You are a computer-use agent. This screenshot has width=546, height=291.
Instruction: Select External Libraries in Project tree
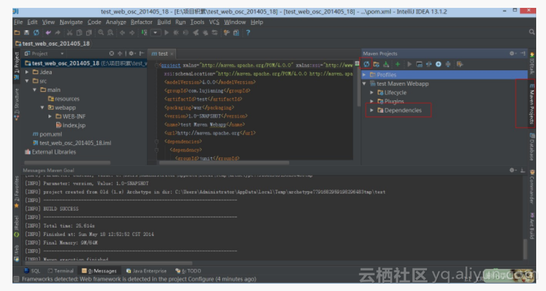[50, 152]
